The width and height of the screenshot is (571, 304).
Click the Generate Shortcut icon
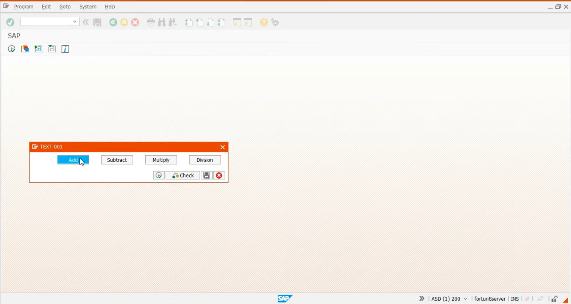point(248,22)
